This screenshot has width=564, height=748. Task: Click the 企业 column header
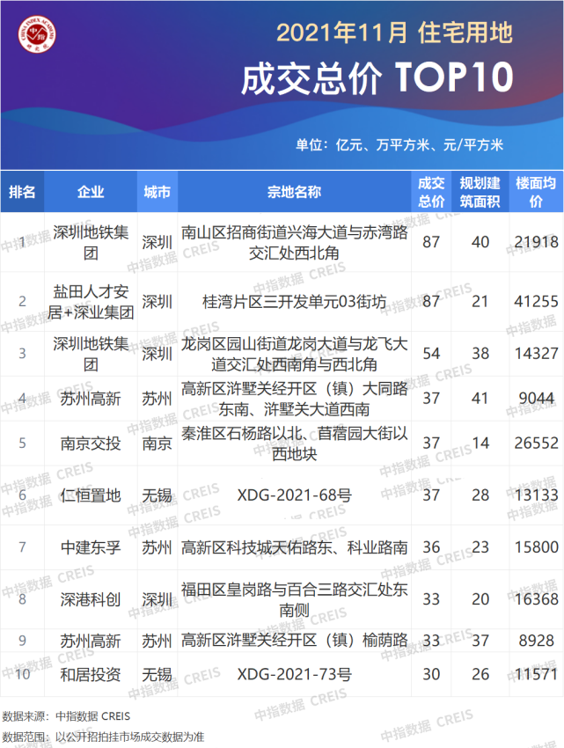[91, 192]
